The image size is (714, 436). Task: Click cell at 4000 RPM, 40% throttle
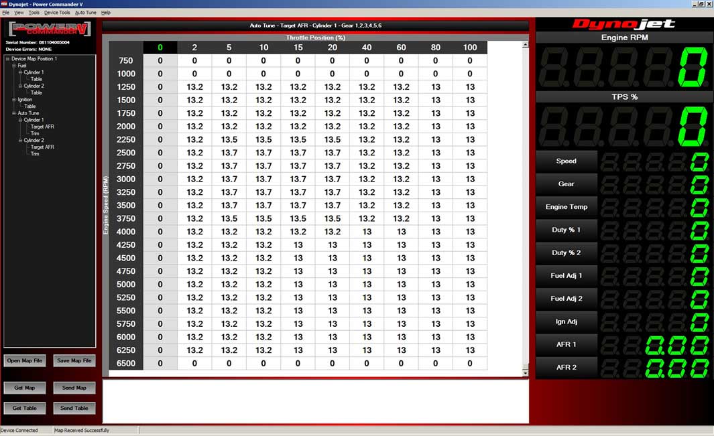coord(367,232)
